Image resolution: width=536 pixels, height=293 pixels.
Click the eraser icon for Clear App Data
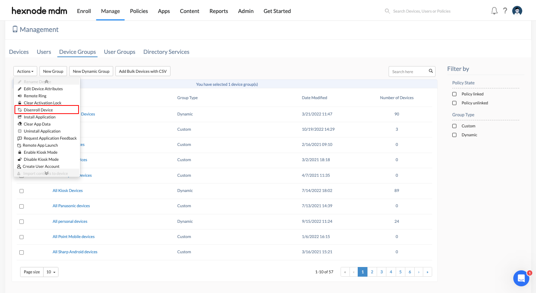(x=20, y=124)
